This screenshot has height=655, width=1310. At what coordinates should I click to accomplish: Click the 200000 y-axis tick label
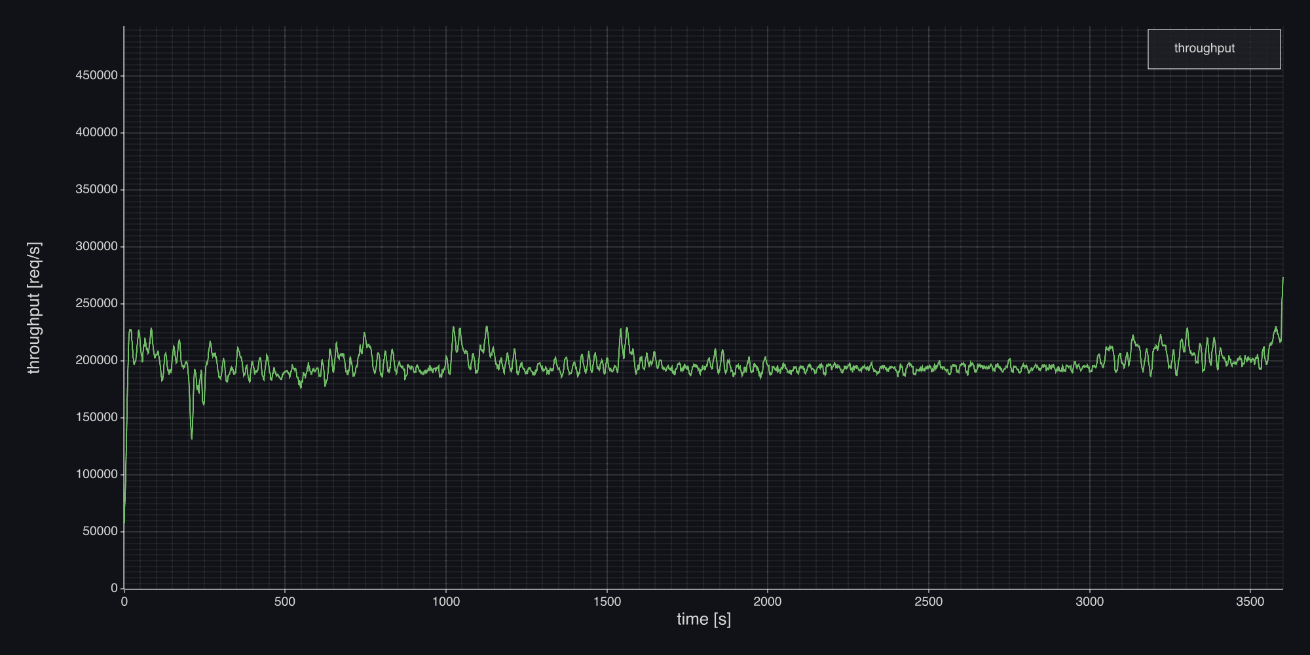point(96,360)
